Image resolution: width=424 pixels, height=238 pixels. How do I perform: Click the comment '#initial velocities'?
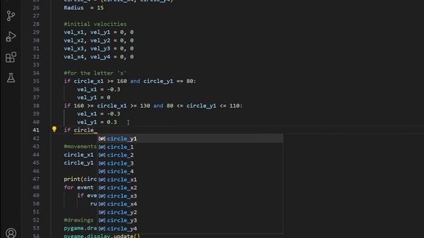click(95, 24)
